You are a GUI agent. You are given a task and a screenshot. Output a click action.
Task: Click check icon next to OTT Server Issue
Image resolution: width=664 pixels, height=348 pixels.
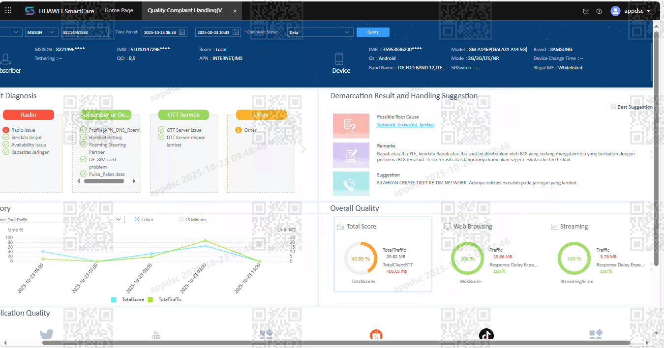click(x=161, y=130)
